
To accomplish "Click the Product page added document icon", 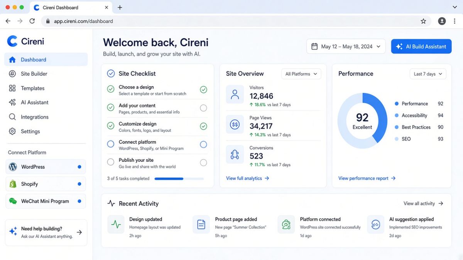I will (x=201, y=224).
